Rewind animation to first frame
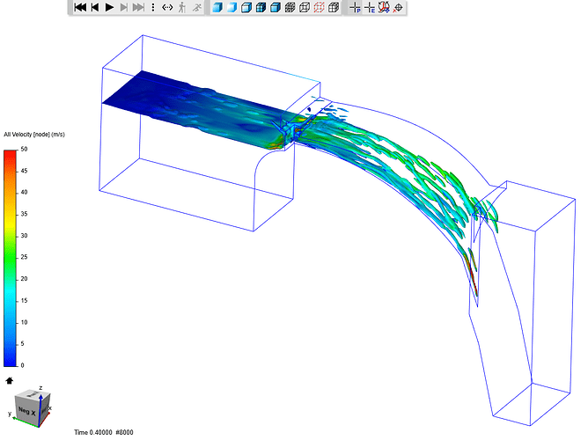The image size is (588, 440). click(80, 7)
